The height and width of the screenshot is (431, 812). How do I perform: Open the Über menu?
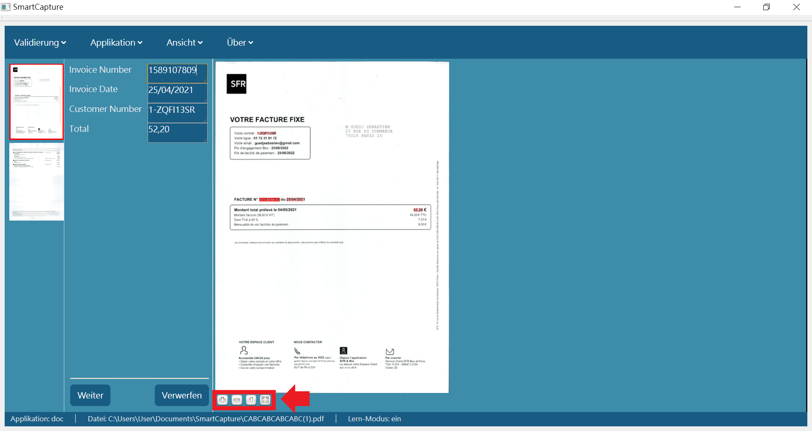240,43
